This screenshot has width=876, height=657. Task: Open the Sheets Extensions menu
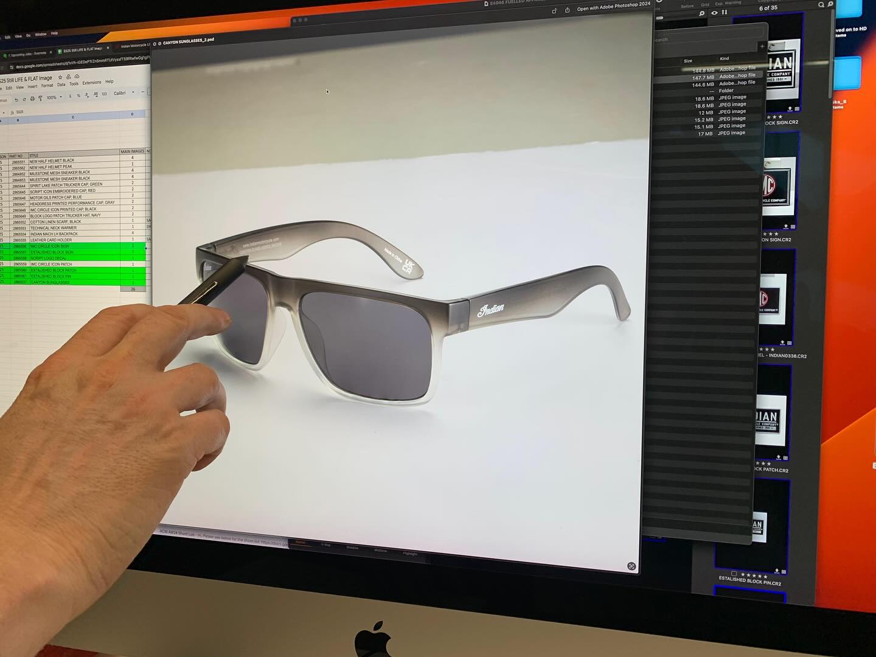pos(92,82)
